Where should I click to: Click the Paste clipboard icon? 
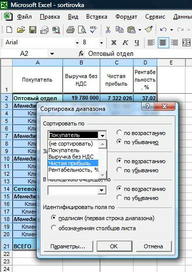(x=131, y=30)
